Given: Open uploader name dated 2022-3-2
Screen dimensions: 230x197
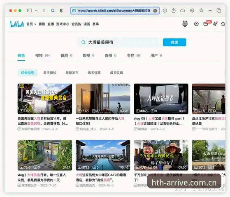Looking at the screenshot, I should [x=31, y=129].
